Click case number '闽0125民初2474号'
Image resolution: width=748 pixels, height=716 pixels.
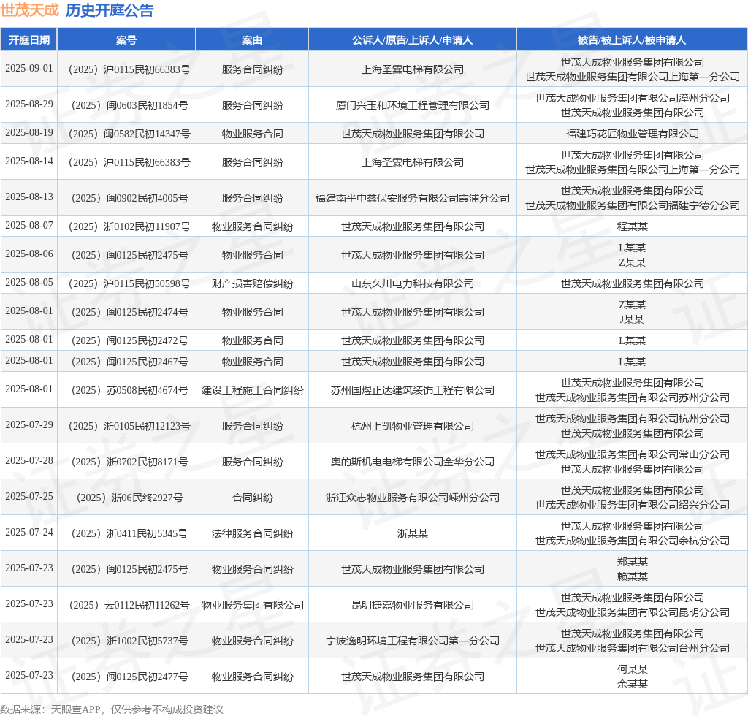[148, 313]
